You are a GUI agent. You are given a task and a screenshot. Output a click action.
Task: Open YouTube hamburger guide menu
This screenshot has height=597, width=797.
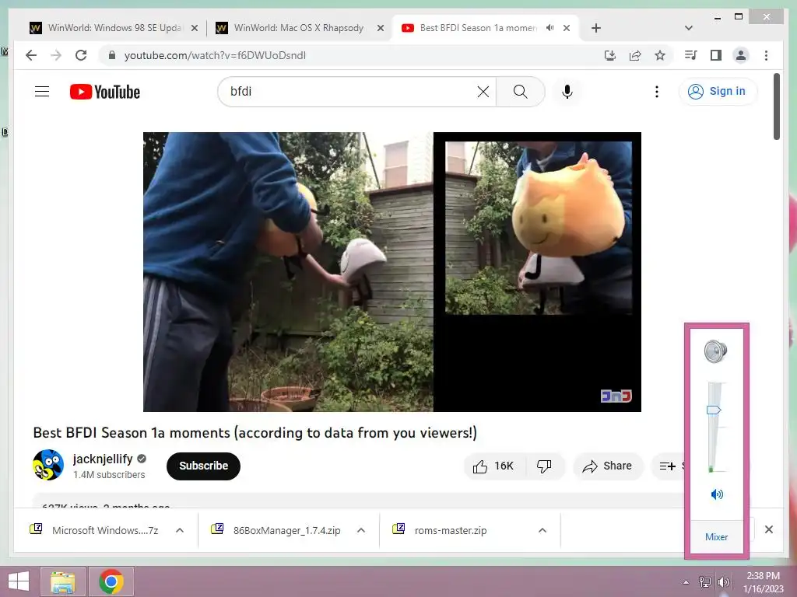coord(42,92)
